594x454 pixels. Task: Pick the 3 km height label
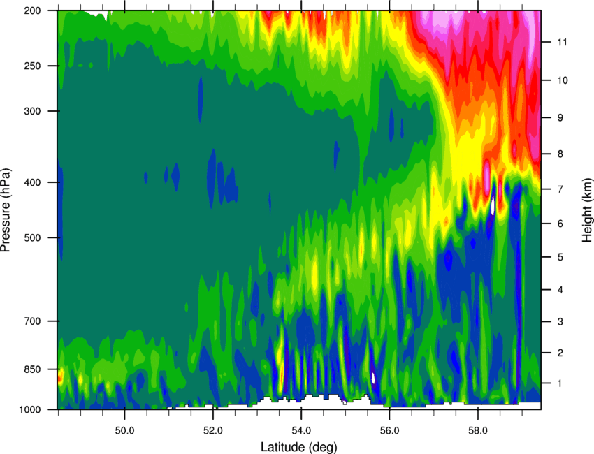(x=560, y=322)
